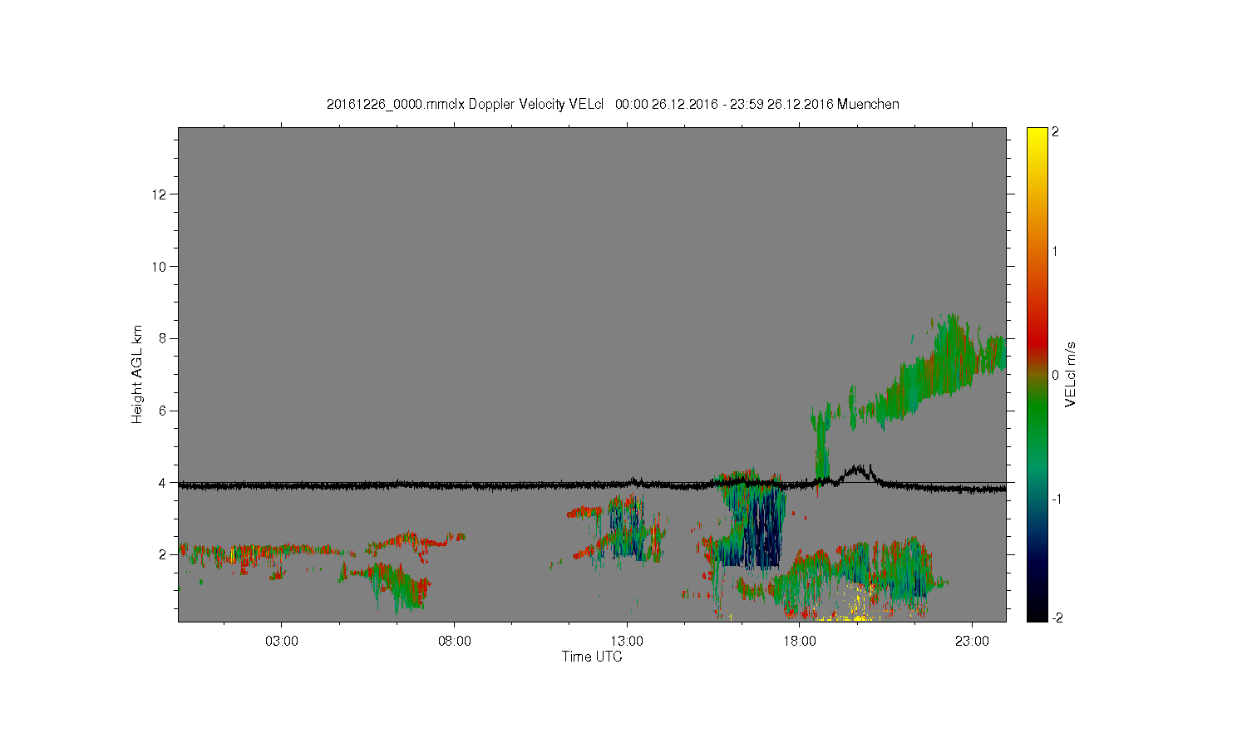Click the height tick label 8

point(164,338)
